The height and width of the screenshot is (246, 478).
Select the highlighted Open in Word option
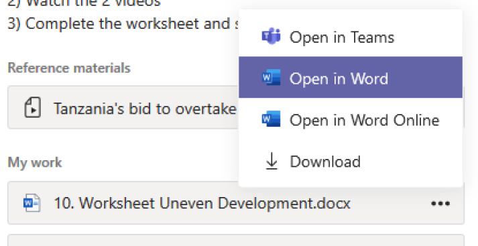click(351, 77)
